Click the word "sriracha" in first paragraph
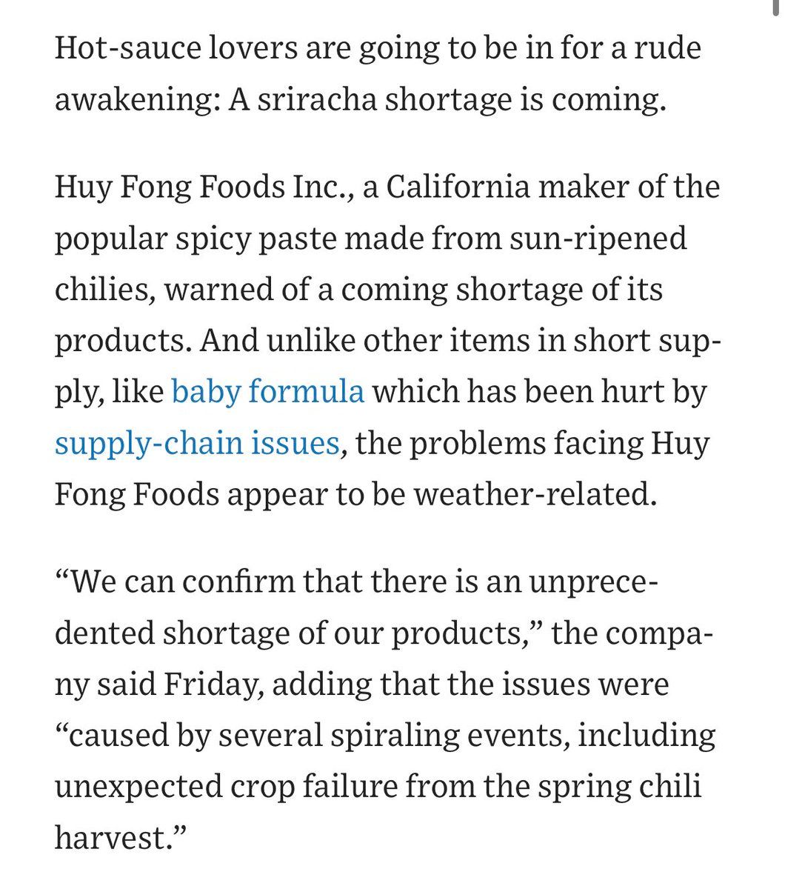Image resolution: width=785 pixels, height=889 pixels. [322, 100]
